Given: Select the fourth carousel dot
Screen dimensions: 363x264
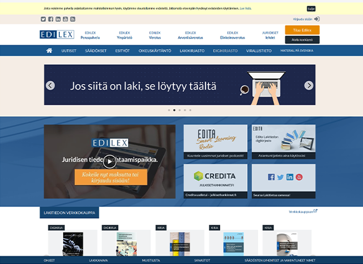Looking at the screenshot, I should coord(185,110).
